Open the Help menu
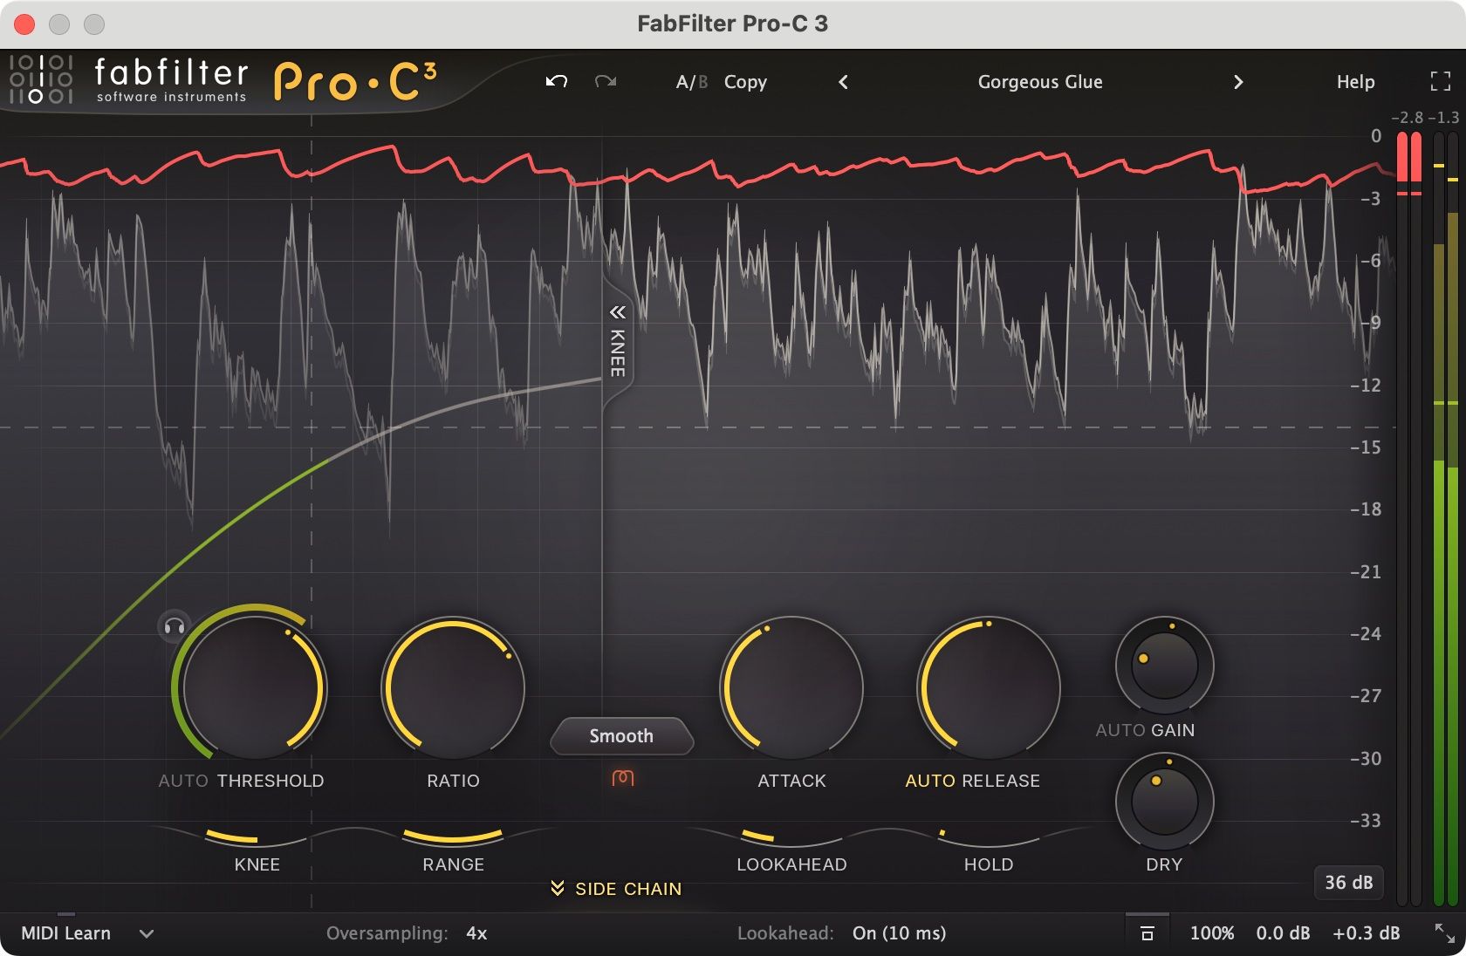Image resolution: width=1466 pixels, height=956 pixels. [x=1354, y=81]
